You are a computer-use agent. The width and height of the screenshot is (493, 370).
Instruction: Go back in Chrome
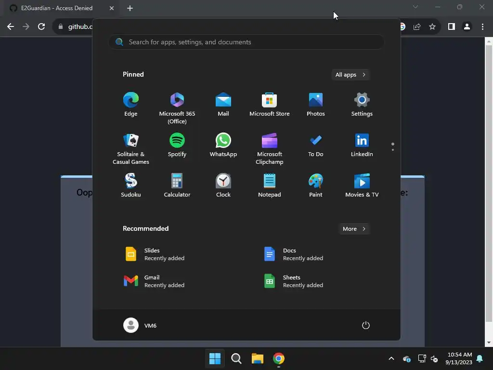pyautogui.click(x=11, y=27)
